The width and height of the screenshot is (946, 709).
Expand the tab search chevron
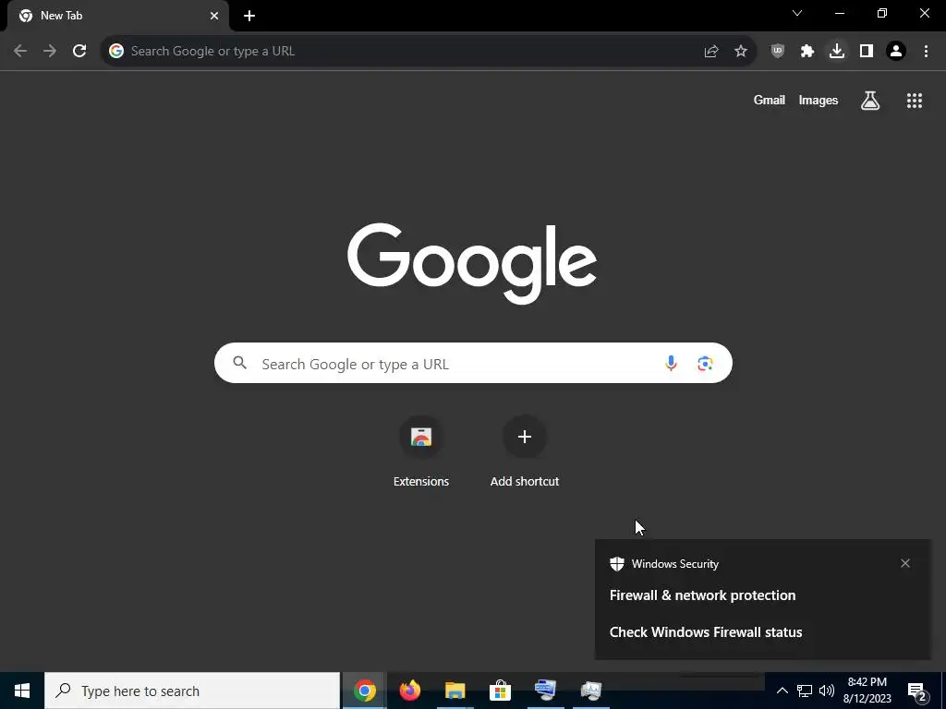797,13
